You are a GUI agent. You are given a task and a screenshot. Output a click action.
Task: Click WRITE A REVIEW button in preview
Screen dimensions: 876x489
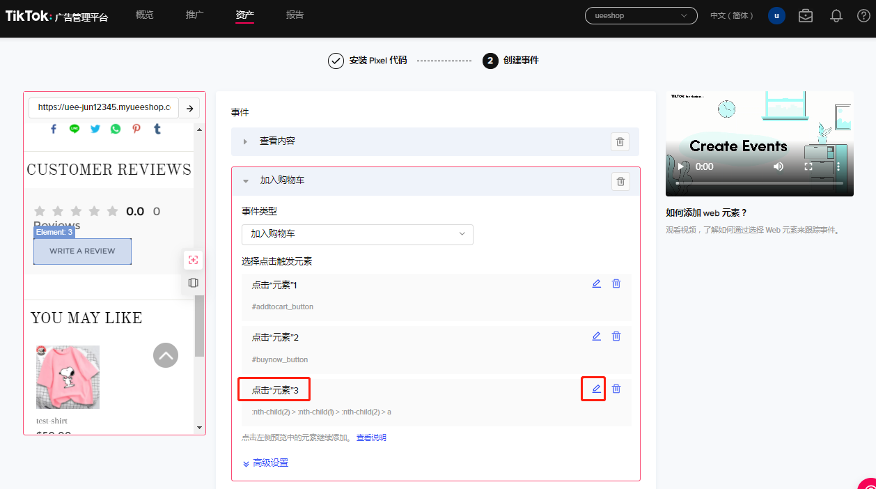[82, 251]
